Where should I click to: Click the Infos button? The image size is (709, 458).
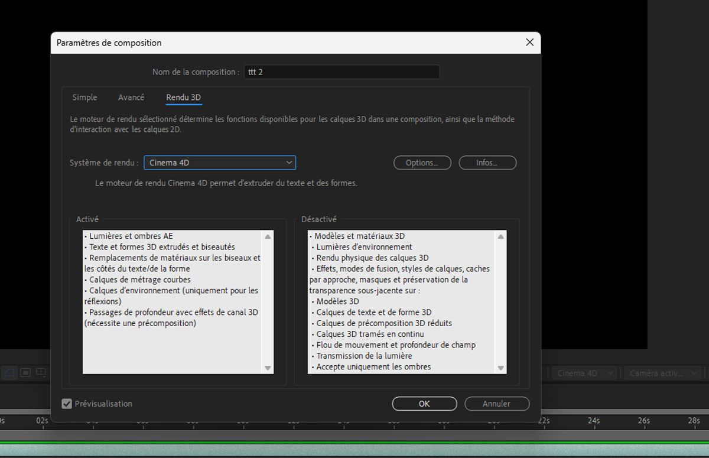click(487, 163)
